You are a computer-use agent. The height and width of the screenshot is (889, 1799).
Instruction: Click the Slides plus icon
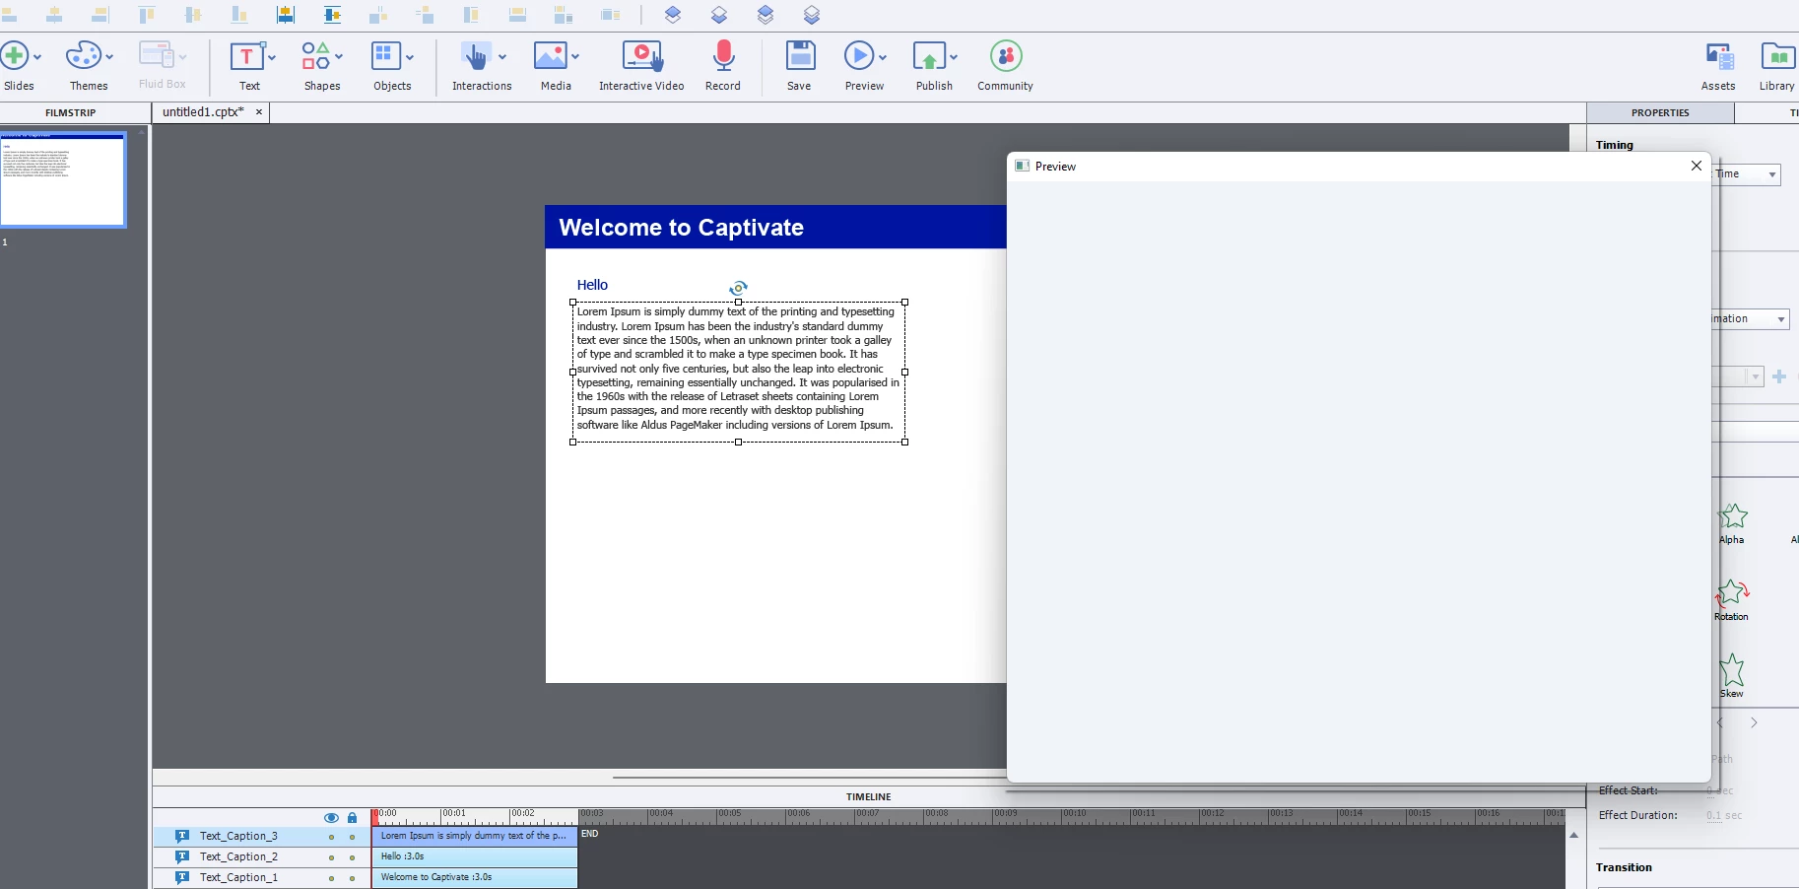tap(14, 55)
